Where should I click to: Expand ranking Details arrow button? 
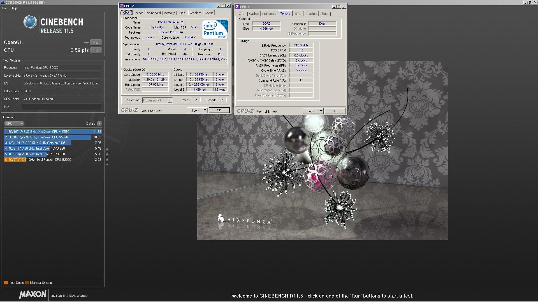pos(99,124)
